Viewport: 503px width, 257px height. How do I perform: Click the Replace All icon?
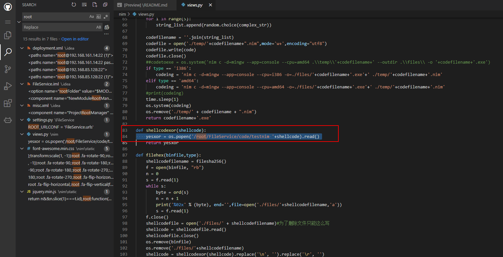pos(107,27)
